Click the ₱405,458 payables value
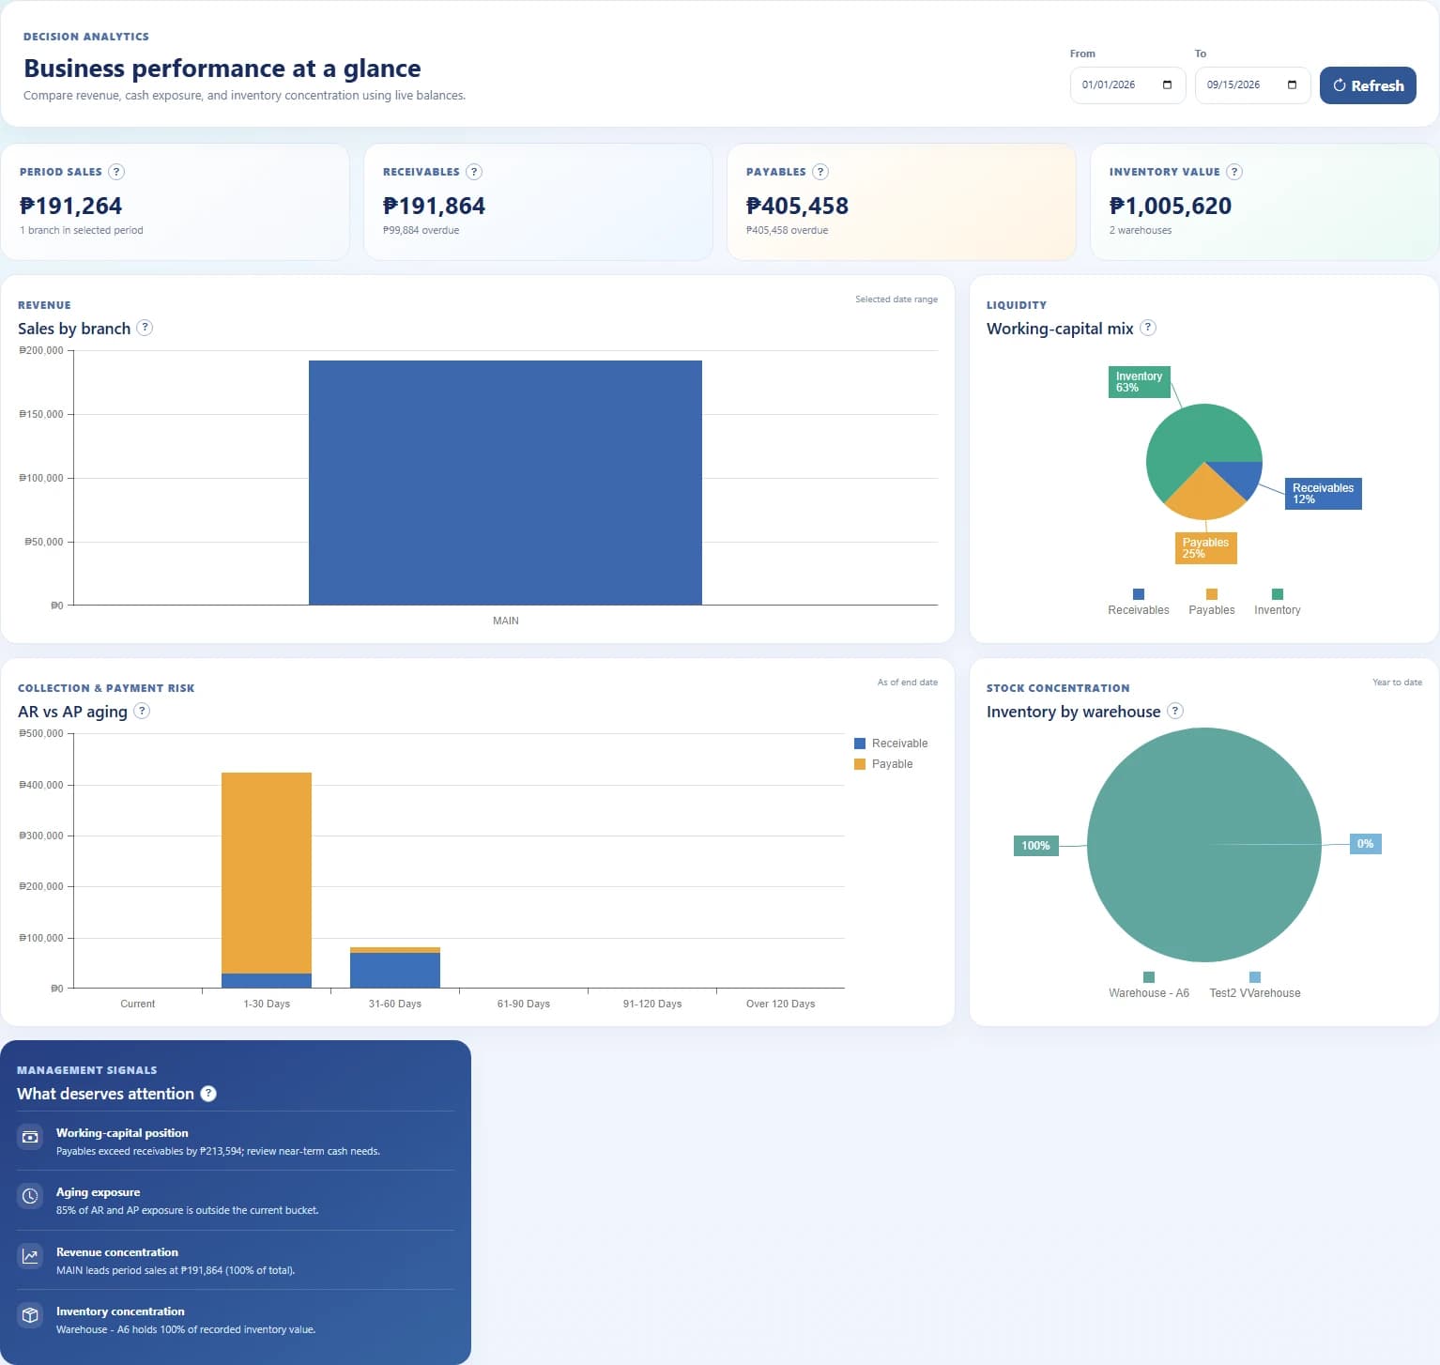 797,206
